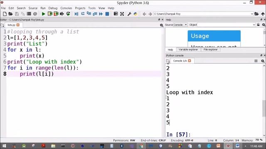This screenshot has width=266, height=149.
Task: Open Windows Start button
Action: 4,146
